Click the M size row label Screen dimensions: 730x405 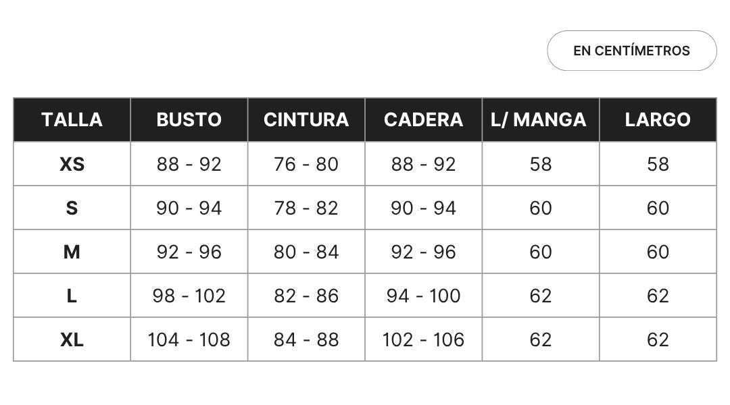72,252
